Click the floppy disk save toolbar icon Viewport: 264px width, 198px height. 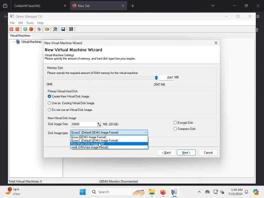pos(63,29)
